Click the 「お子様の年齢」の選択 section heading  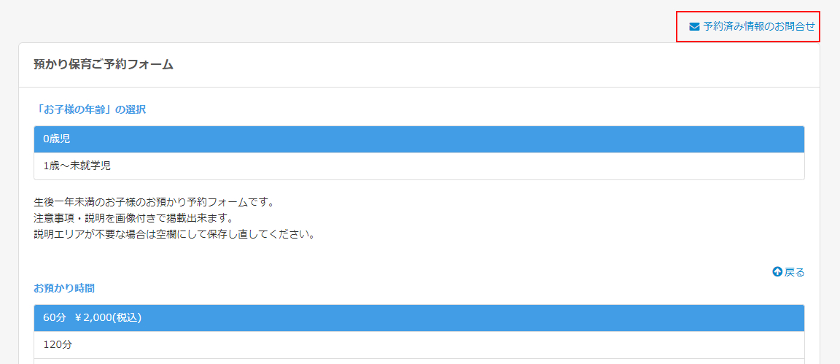[90, 109]
